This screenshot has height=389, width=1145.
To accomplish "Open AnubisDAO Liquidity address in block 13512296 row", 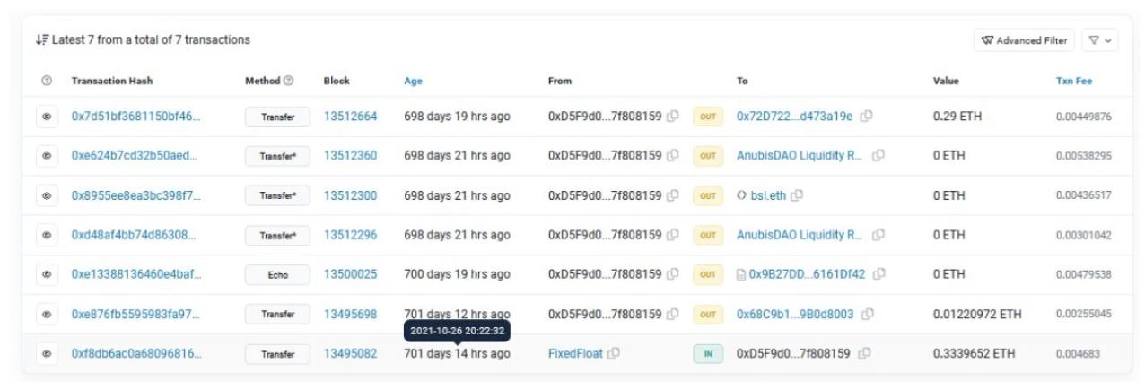I will [x=800, y=235].
